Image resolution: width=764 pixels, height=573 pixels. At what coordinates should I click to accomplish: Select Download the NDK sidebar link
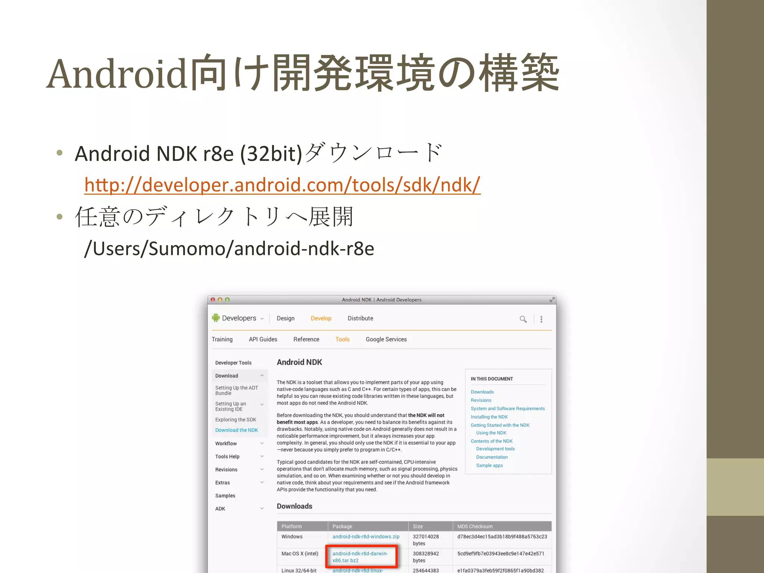(x=237, y=430)
